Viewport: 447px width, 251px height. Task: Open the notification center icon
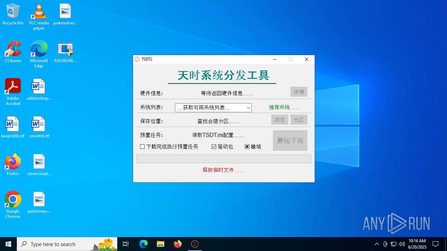435,244
